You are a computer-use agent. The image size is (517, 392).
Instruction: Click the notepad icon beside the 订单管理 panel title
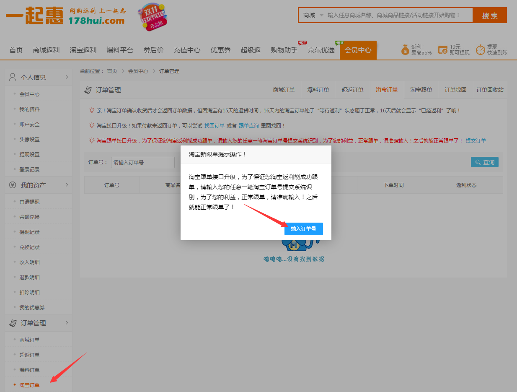click(x=88, y=90)
